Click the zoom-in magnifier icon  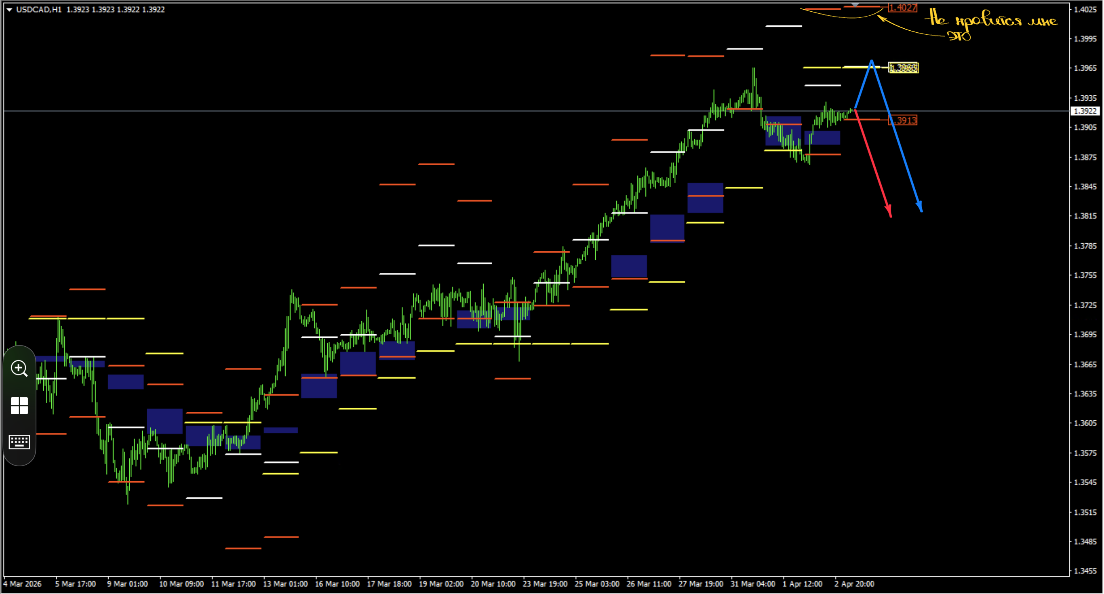click(x=19, y=369)
